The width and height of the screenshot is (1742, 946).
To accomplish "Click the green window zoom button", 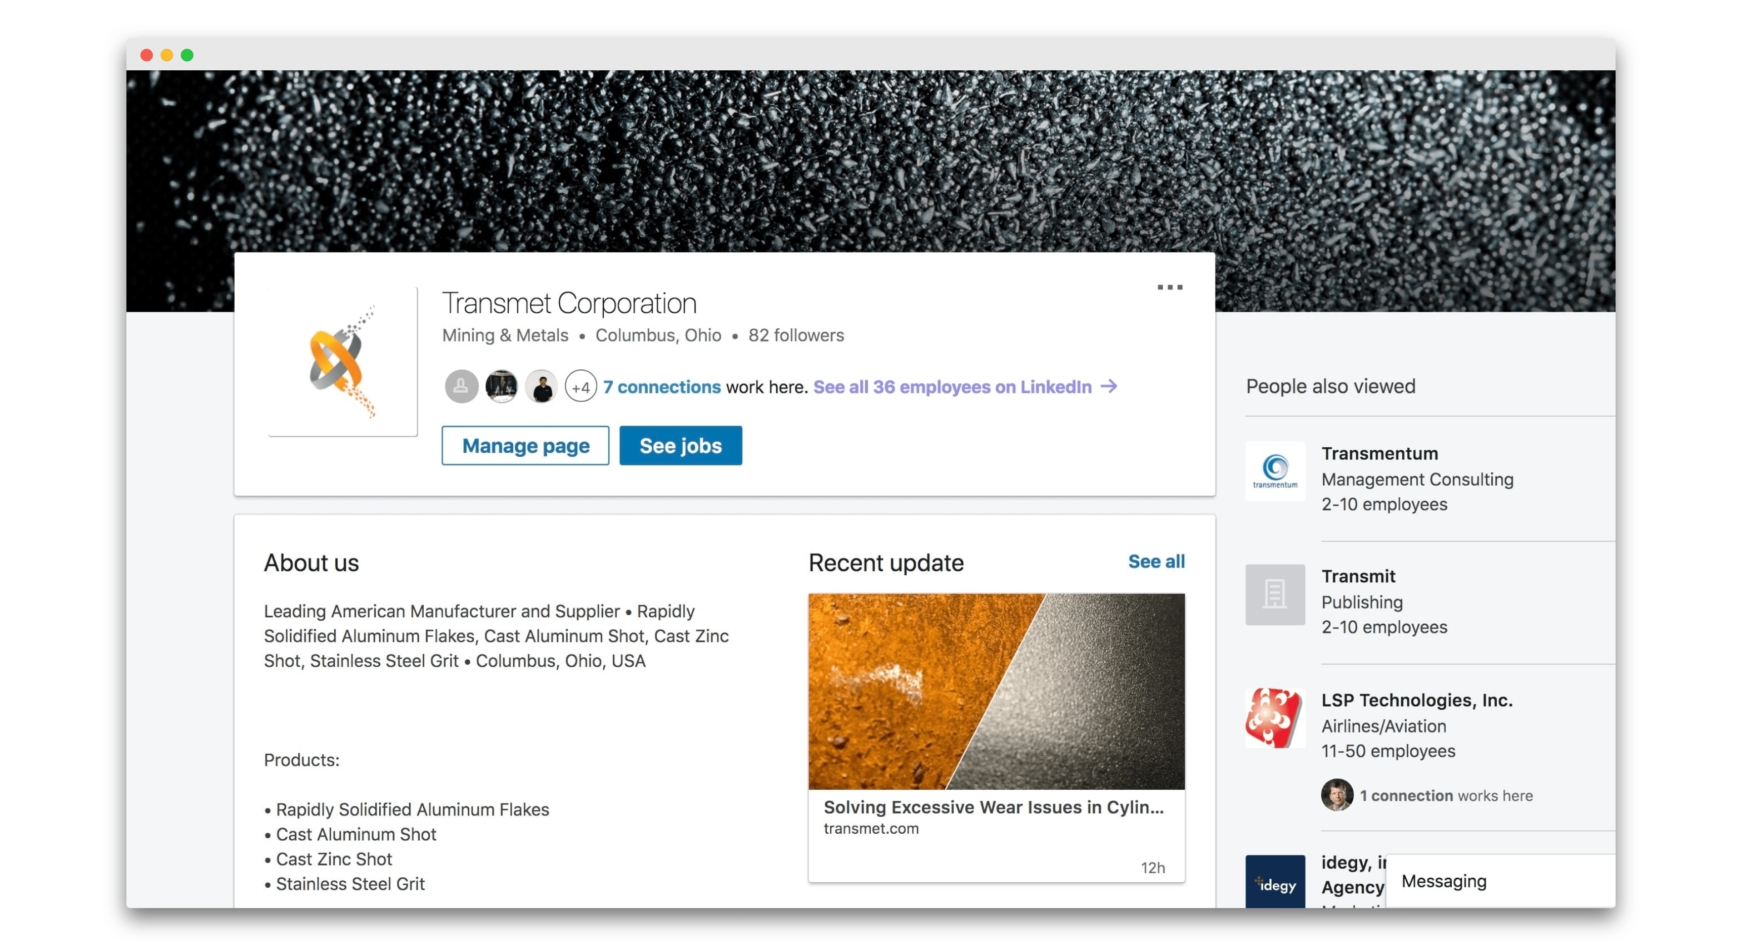I will [x=187, y=55].
